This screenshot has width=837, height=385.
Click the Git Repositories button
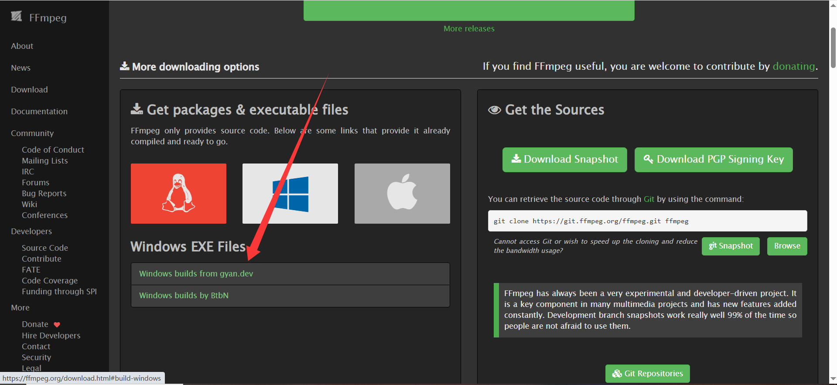tap(647, 374)
